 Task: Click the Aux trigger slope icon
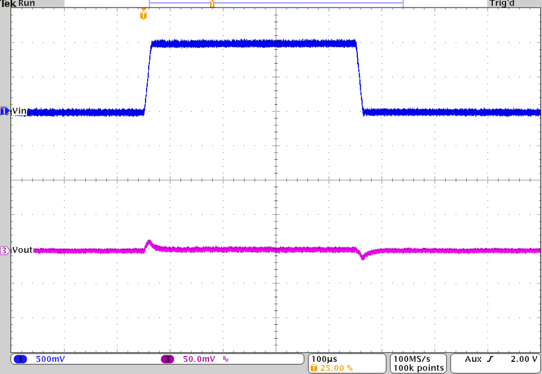pos(489,359)
